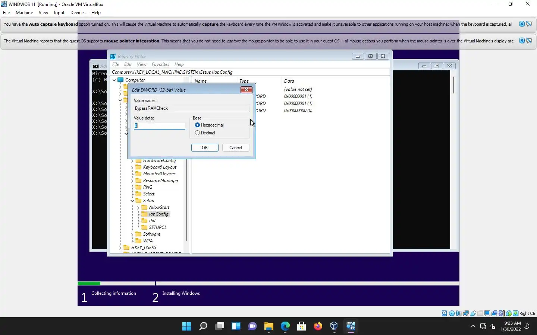Open File Explorer from taskbar
Image resolution: width=537 pixels, height=335 pixels.
(269, 326)
